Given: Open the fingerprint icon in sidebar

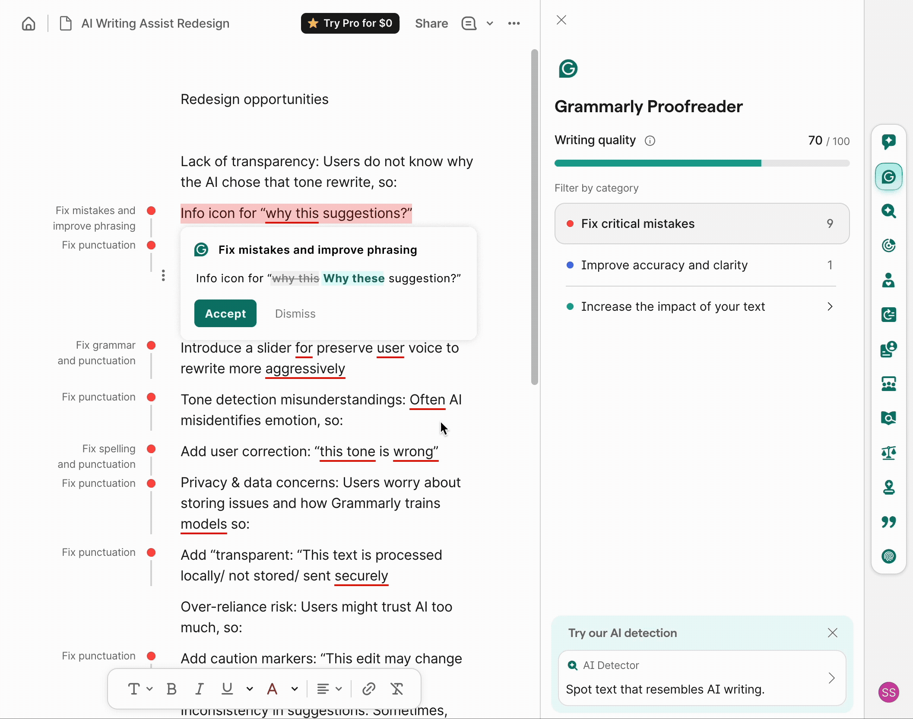Looking at the screenshot, I should (888, 556).
